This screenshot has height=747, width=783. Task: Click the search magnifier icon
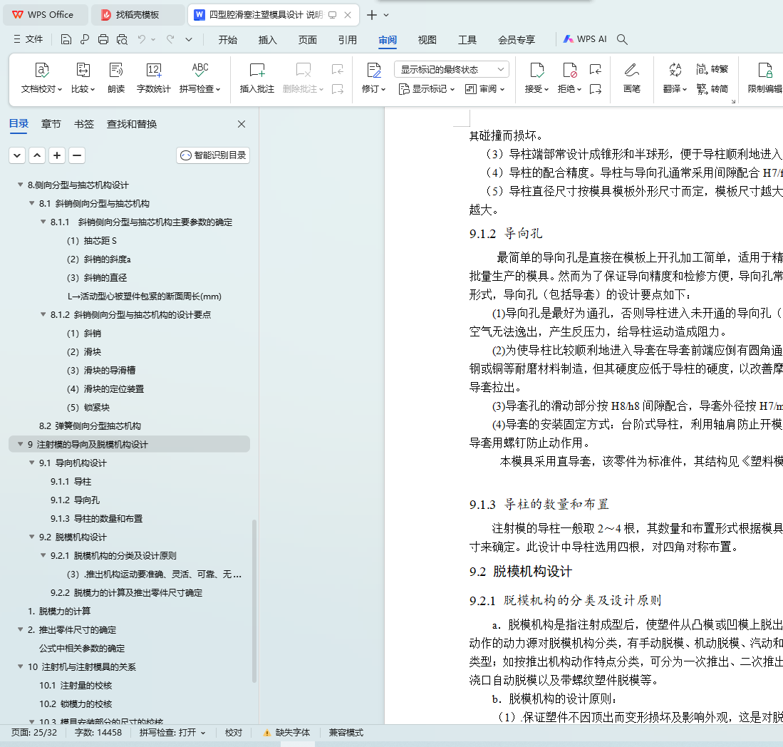622,39
